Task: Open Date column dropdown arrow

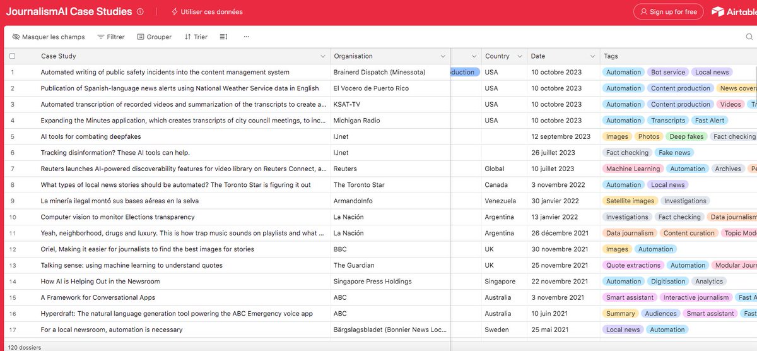Action: pyautogui.click(x=591, y=56)
